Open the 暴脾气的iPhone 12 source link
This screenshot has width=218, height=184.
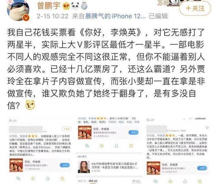point(115,16)
